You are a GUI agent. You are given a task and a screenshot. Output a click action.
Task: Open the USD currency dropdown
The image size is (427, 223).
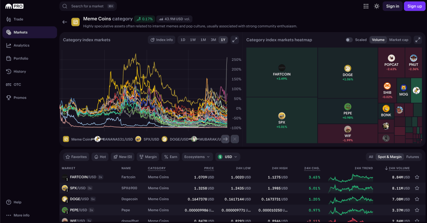(x=228, y=157)
